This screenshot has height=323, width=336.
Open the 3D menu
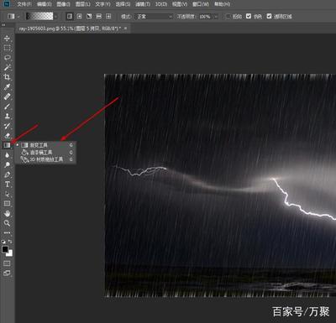pos(161,4)
